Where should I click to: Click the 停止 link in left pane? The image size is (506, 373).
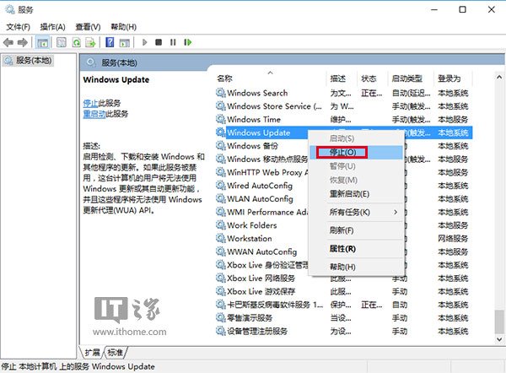pos(90,102)
